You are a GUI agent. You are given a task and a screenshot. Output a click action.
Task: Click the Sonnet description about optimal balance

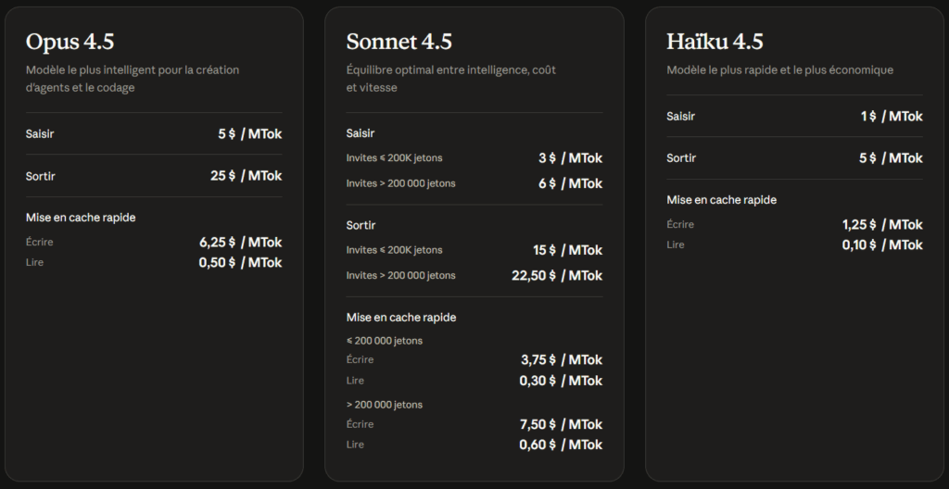[450, 79]
